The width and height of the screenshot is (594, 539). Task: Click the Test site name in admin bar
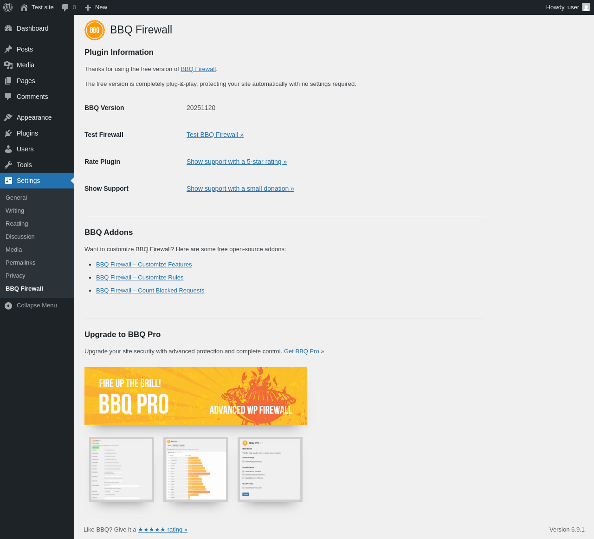[x=43, y=7]
